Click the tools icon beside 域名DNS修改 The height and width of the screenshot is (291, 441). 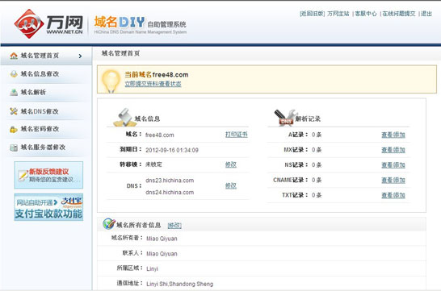pos(14,111)
